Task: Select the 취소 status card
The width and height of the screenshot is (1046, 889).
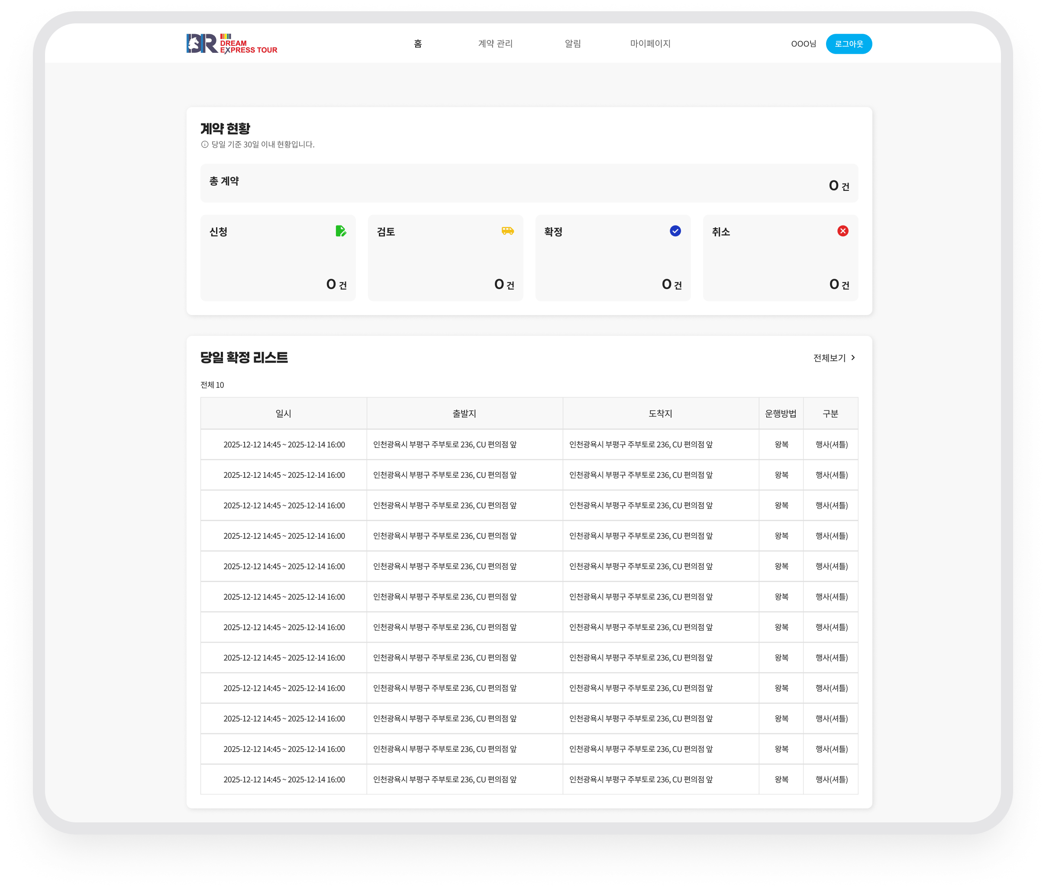Action: [780, 258]
